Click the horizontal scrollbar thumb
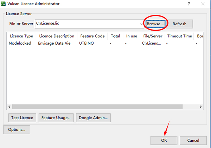This screenshot has width=211, height=148. pos(97,107)
